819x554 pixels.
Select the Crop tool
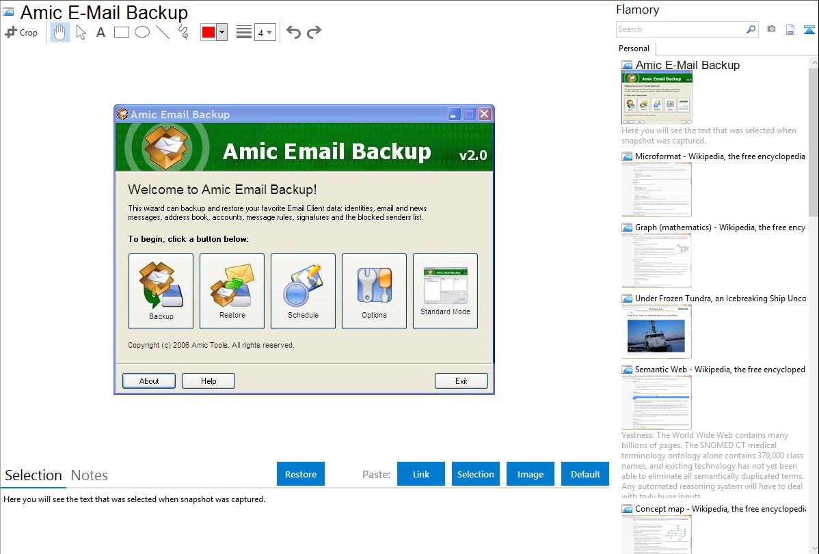point(21,32)
